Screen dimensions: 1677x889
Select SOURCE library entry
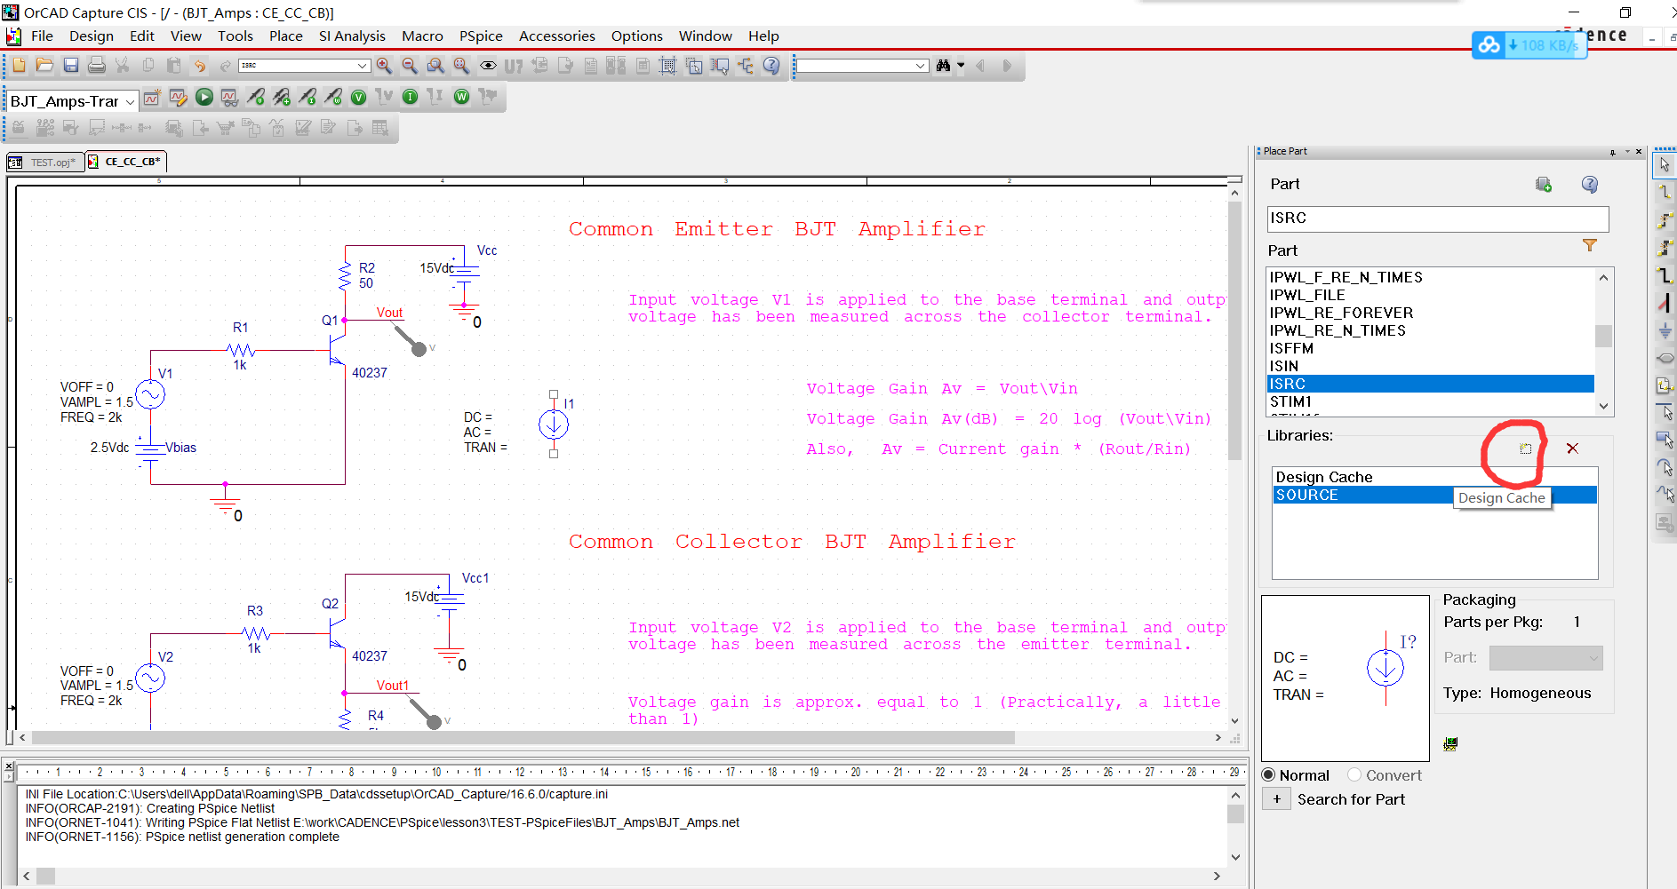[x=1434, y=495]
